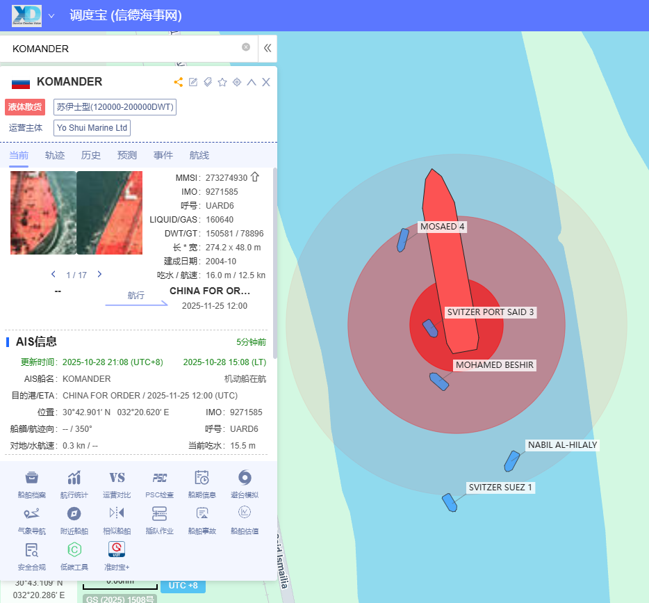Switch to the 预测 forecast tab
649x603 pixels.
pos(127,155)
